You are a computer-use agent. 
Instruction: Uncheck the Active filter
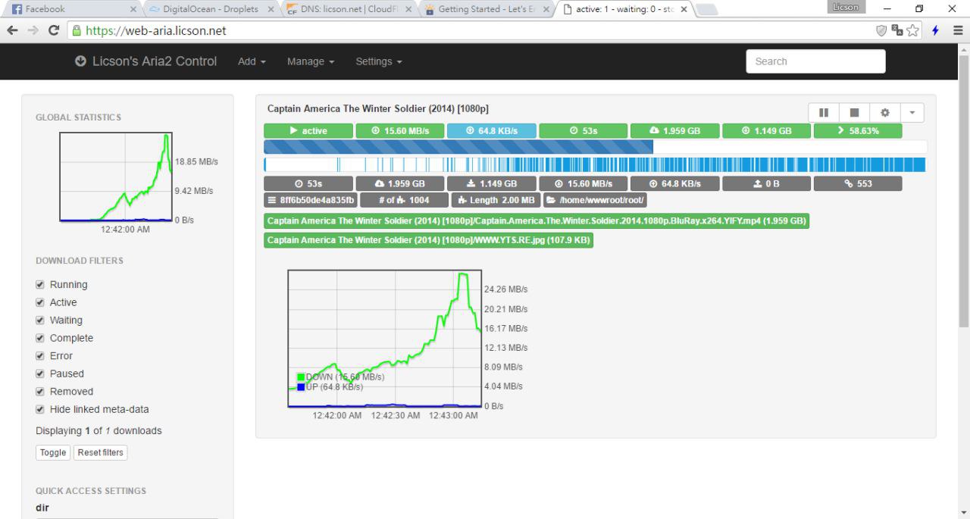40,302
